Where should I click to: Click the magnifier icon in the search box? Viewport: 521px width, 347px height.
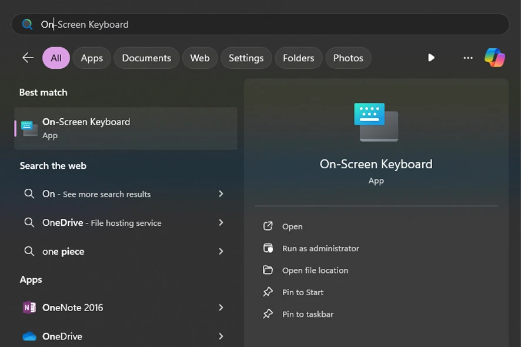coord(27,24)
